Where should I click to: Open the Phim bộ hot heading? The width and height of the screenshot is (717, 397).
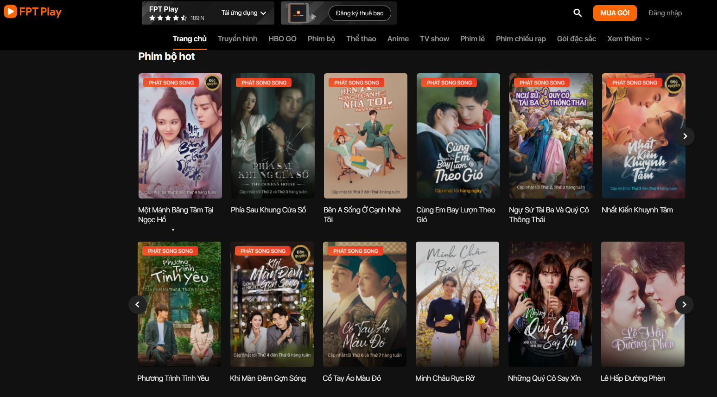[166, 57]
